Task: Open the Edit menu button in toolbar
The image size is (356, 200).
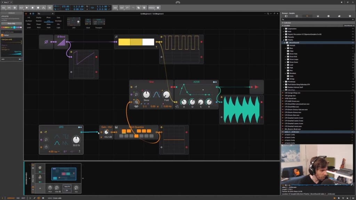Action: coord(122,8)
